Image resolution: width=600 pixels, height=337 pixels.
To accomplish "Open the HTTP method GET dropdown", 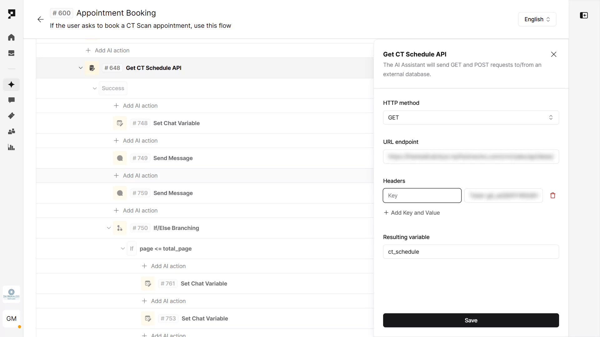I will [x=471, y=117].
